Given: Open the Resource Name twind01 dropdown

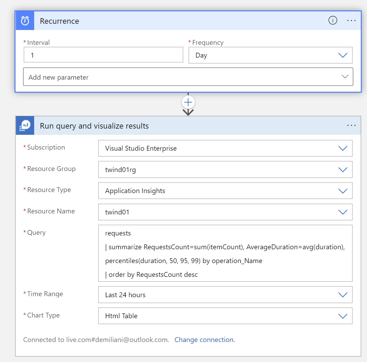Looking at the screenshot, I should (225, 212).
